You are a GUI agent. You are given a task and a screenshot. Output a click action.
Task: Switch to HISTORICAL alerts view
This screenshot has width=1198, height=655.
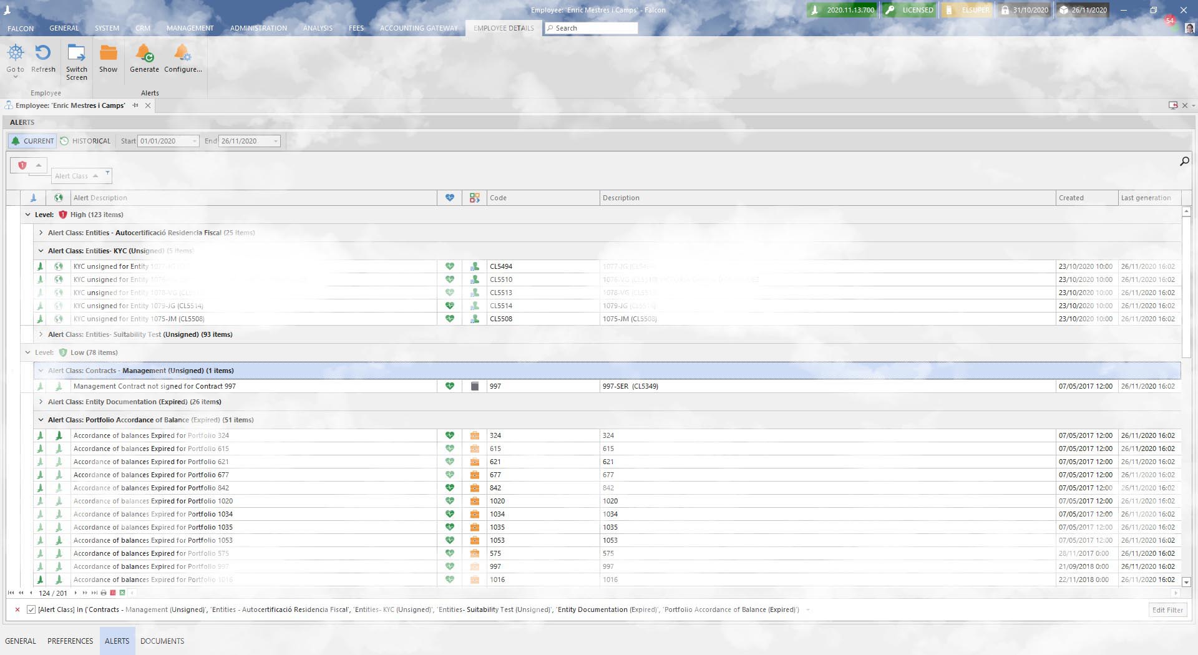click(x=85, y=141)
